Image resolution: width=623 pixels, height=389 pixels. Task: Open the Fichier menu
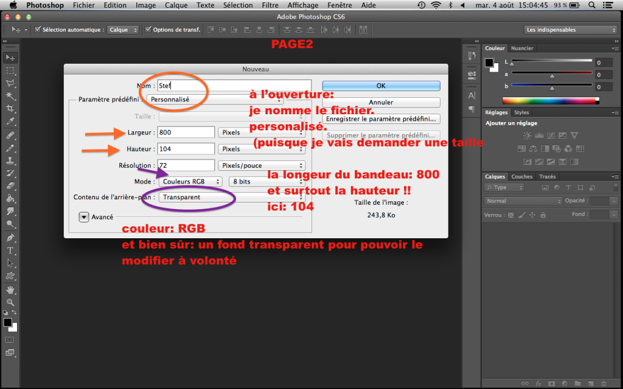84,5
